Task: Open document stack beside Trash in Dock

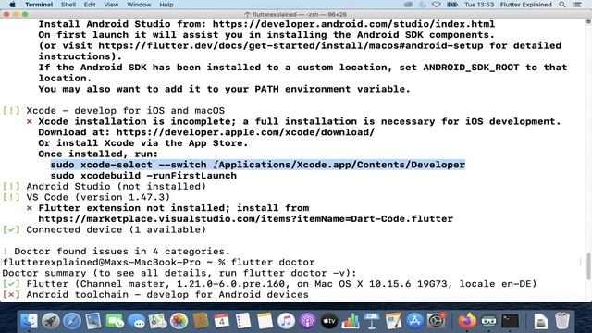Action: (540, 321)
